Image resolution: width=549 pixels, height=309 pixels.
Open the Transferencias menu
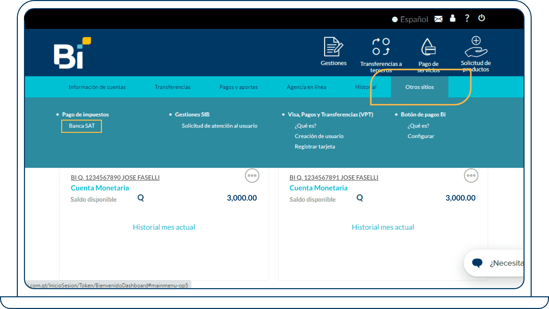coord(173,87)
